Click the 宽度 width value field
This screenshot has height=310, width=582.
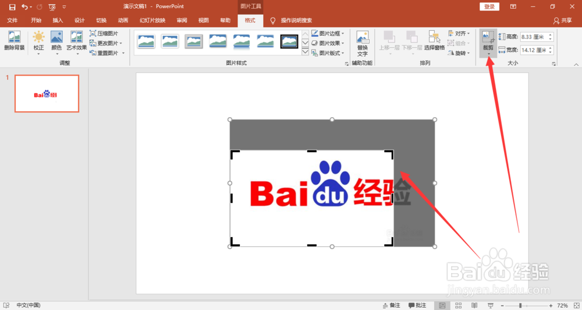(533, 50)
